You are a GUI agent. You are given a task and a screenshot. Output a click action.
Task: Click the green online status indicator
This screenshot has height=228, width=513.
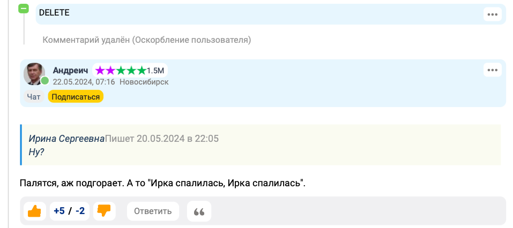point(45,81)
